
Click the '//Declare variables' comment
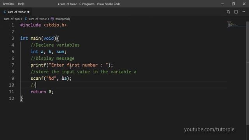pyautogui.click(x=55, y=45)
